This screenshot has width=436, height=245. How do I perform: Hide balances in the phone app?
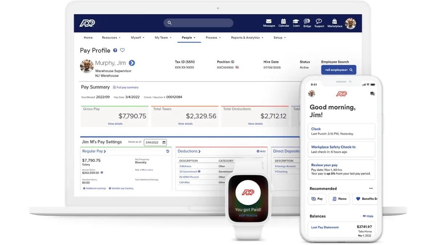(x=368, y=216)
